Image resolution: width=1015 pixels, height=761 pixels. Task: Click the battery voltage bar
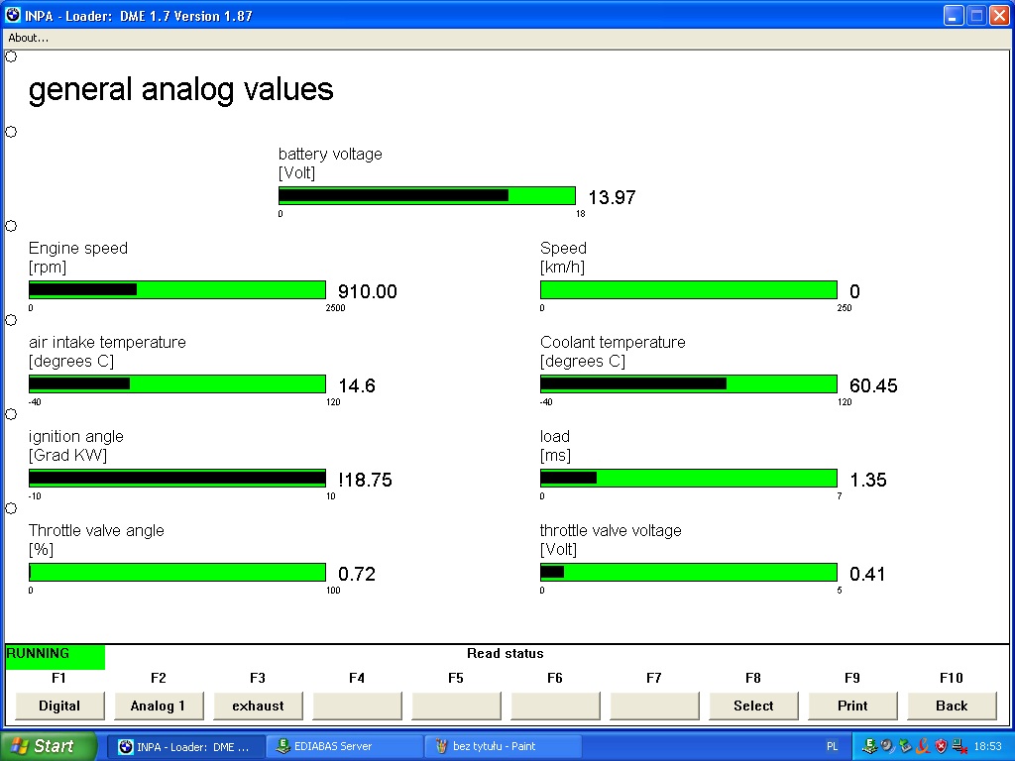[427, 195]
